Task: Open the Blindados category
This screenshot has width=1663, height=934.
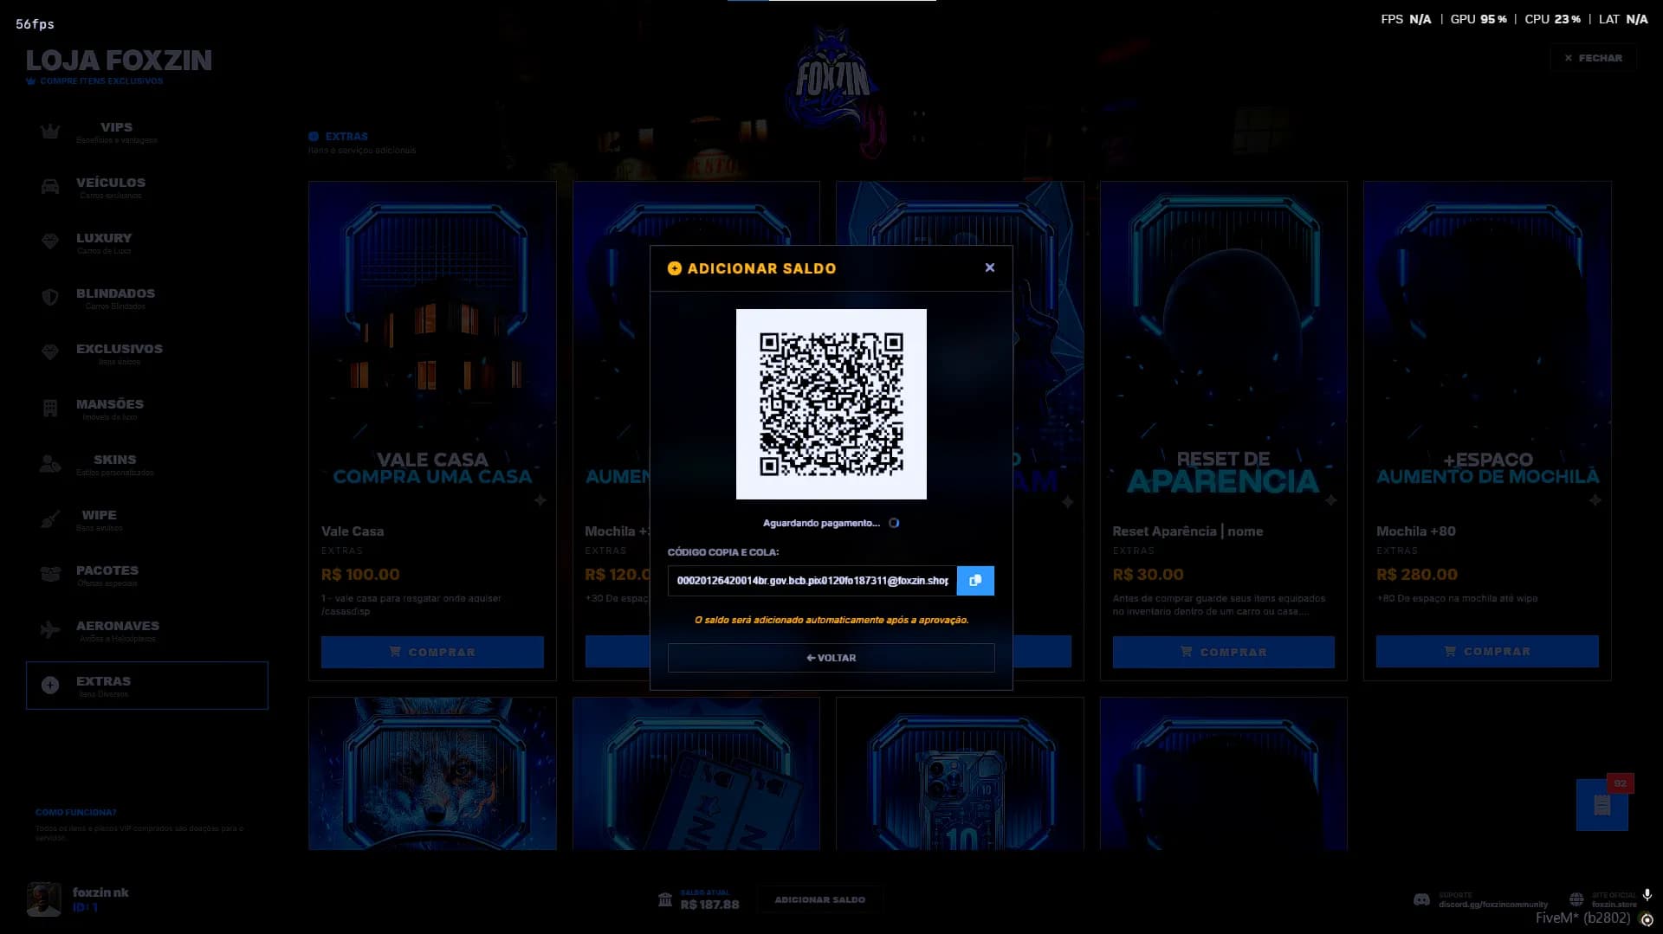Action: click(x=147, y=298)
